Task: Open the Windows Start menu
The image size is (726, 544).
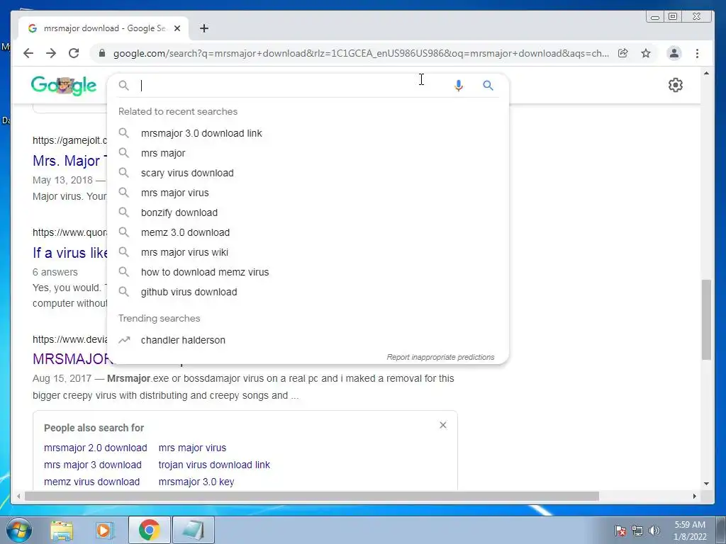Action: 19,530
